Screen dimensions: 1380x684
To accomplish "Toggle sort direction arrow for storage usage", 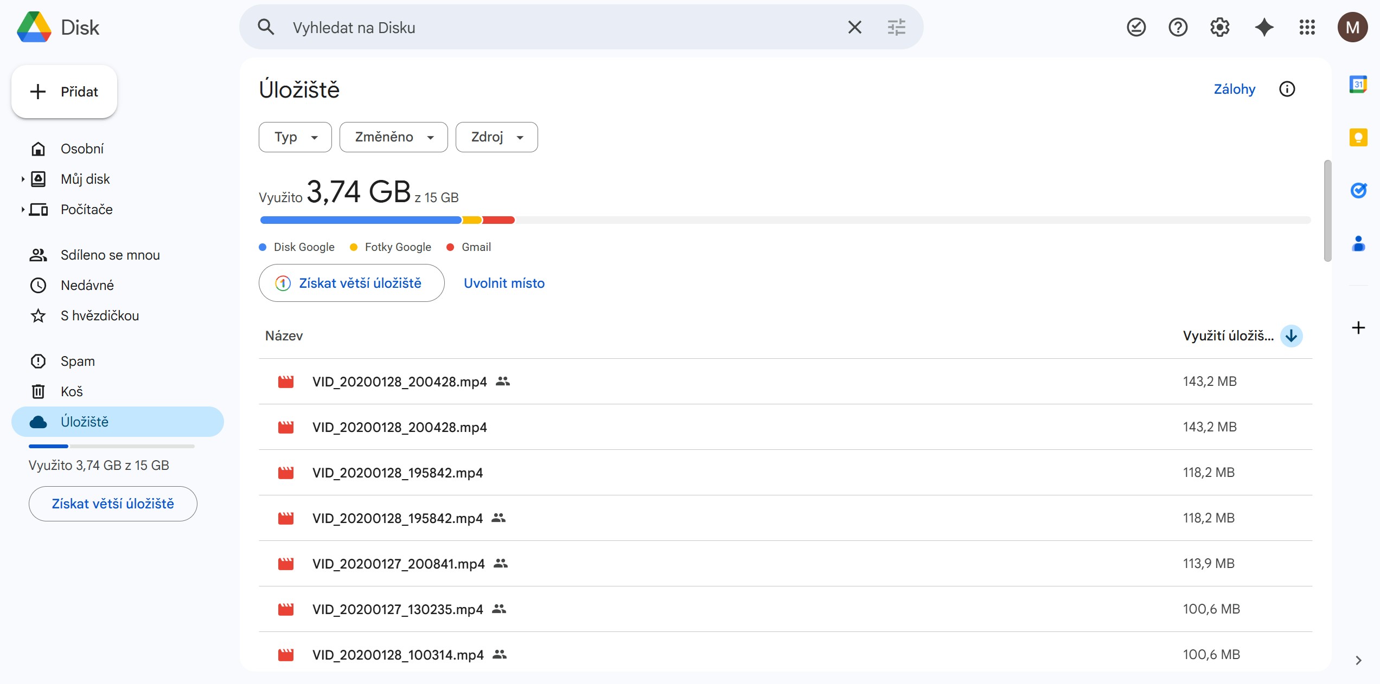I will [1291, 336].
